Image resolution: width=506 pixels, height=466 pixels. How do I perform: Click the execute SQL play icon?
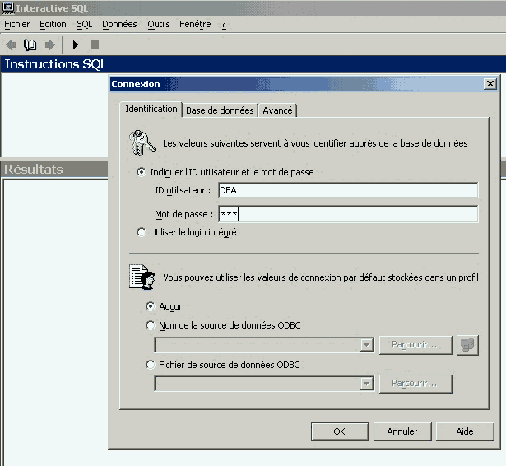point(75,44)
